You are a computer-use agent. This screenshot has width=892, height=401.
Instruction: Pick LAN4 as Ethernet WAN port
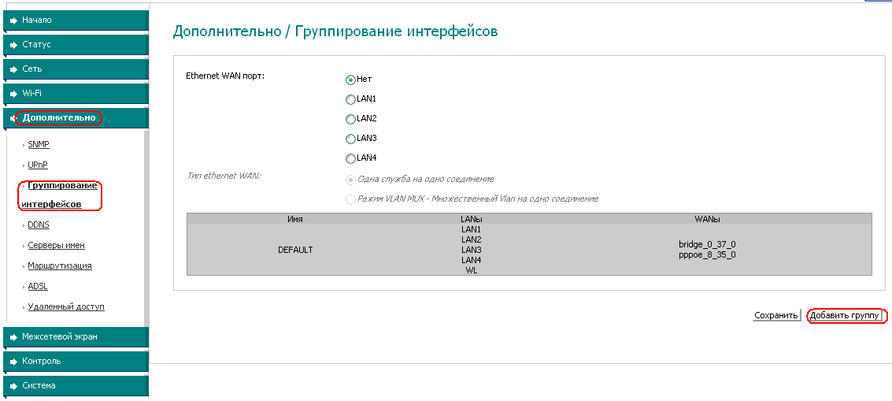350,158
